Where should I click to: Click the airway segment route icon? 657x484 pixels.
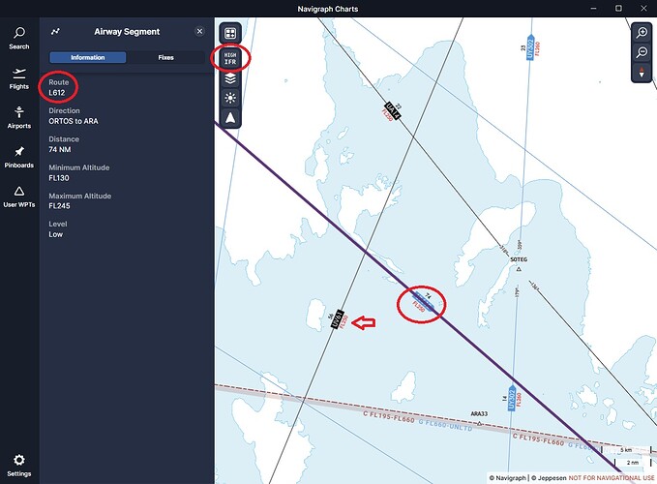(x=55, y=31)
